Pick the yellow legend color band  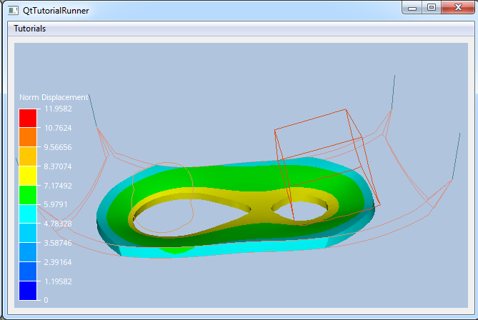[27, 176]
